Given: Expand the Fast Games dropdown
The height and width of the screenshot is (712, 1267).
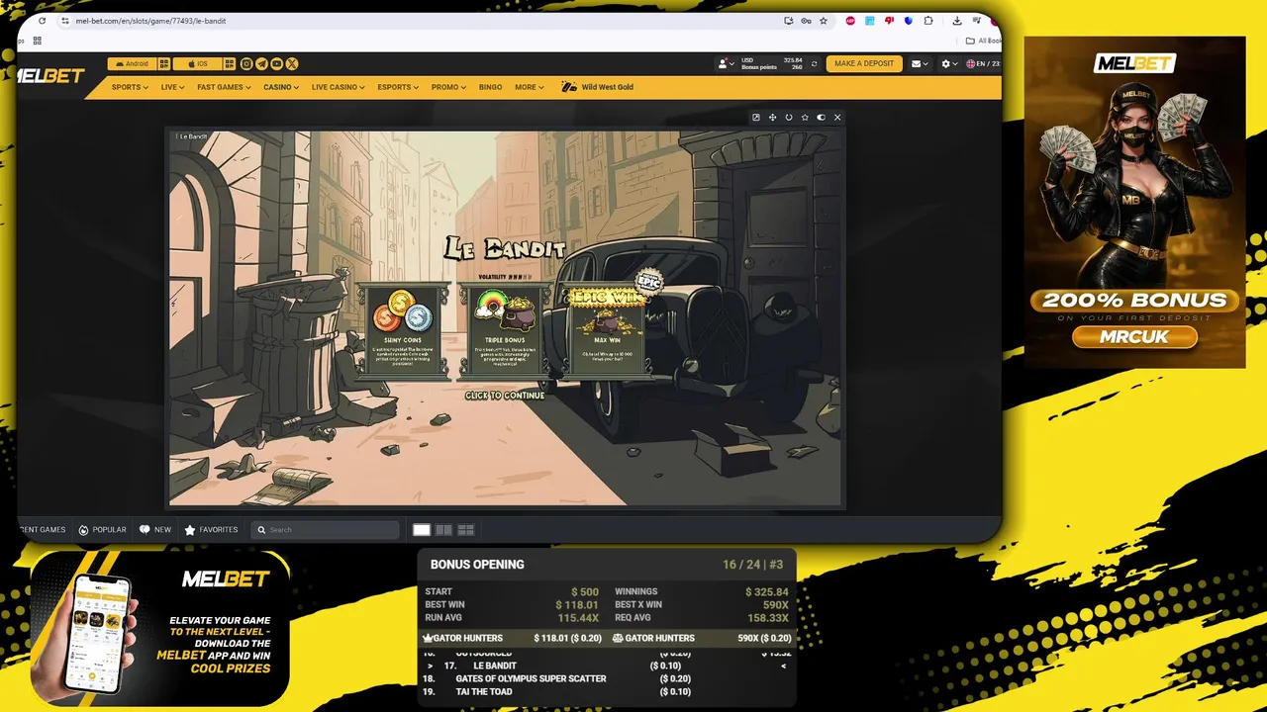Looking at the screenshot, I should [224, 87].
